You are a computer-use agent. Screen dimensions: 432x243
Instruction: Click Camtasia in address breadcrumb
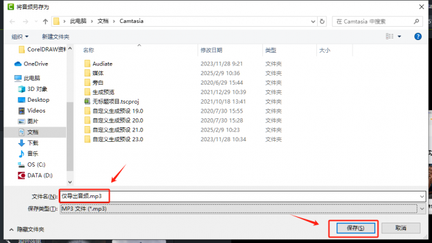[132, 21]
